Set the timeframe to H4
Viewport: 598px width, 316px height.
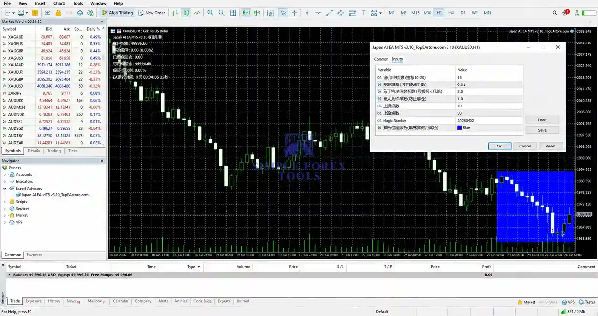click(451, 13)
